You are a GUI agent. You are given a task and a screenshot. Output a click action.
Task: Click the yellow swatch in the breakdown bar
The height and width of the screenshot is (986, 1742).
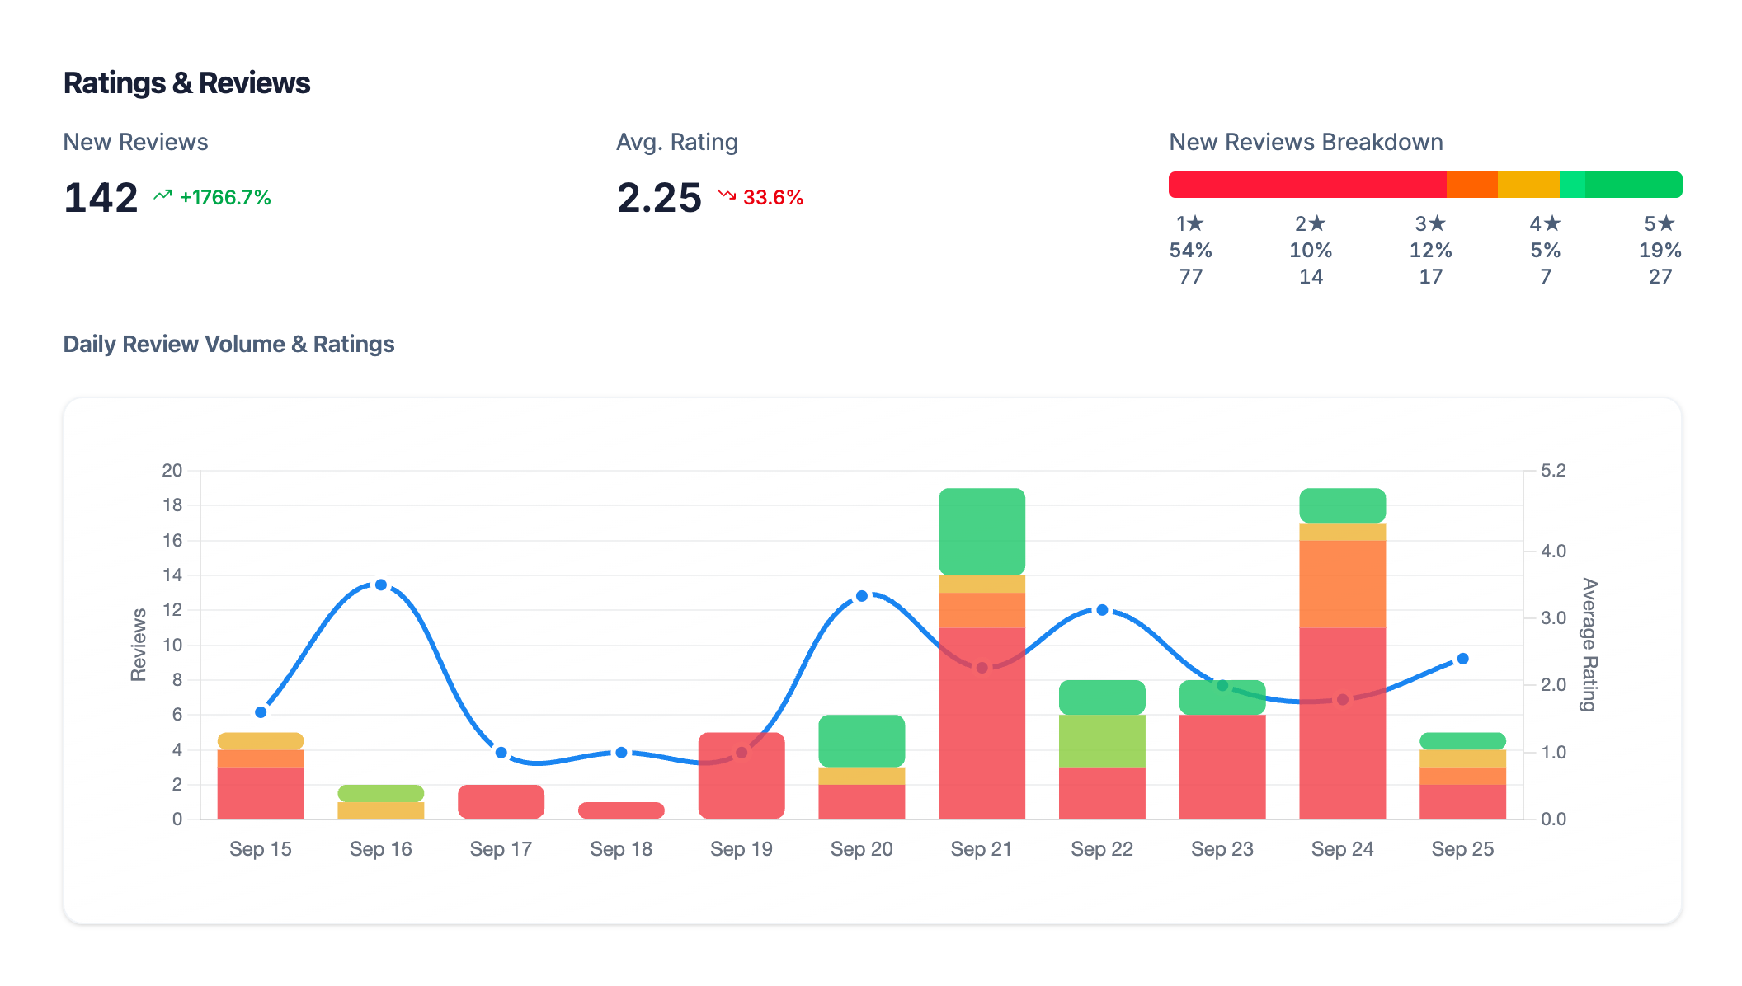click(1530, 185)
